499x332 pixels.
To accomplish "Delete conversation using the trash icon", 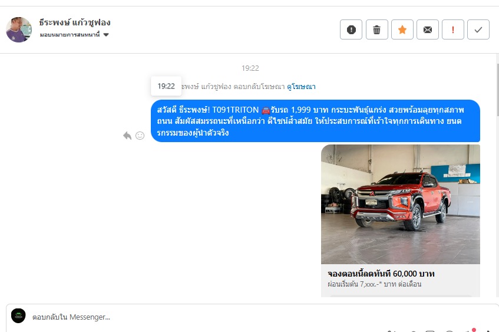I will 377,29.
